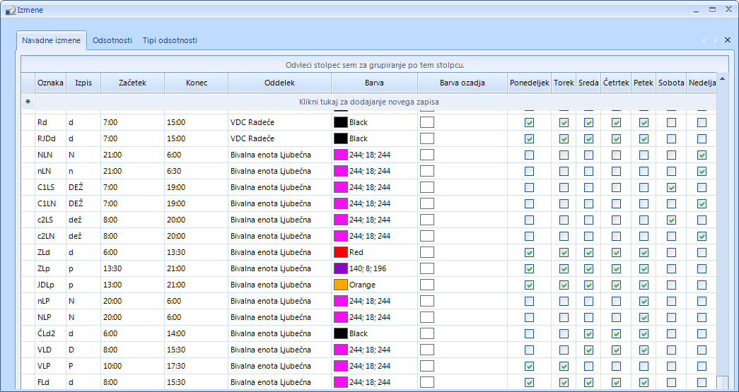The image size is (739, 392).
Task: Click background color box for ZLp row
Action: tap(427, 268)
